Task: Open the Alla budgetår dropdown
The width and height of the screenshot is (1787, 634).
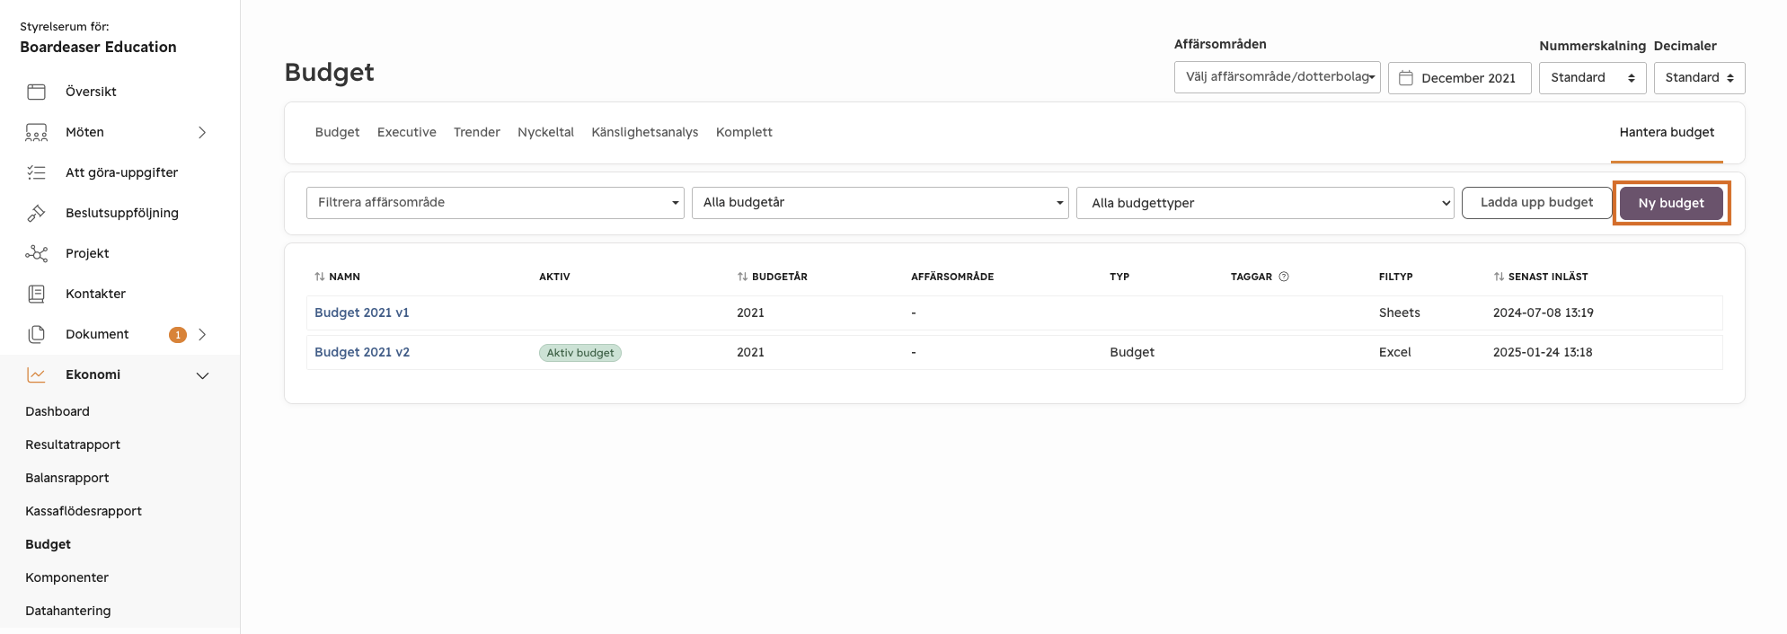Action: point(880,203)
